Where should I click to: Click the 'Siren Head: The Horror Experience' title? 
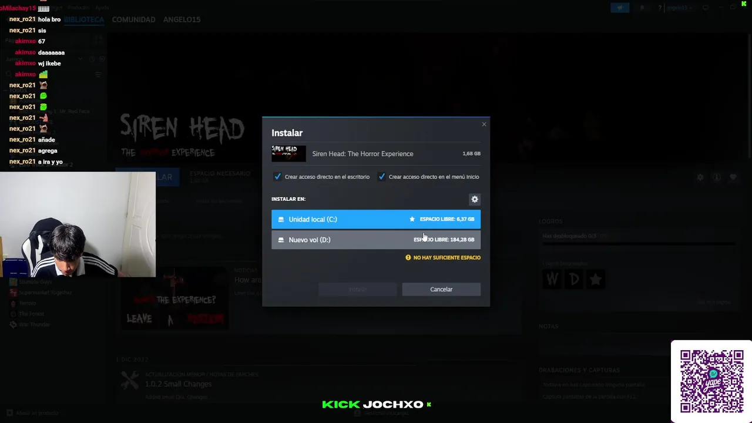point(362,154)
